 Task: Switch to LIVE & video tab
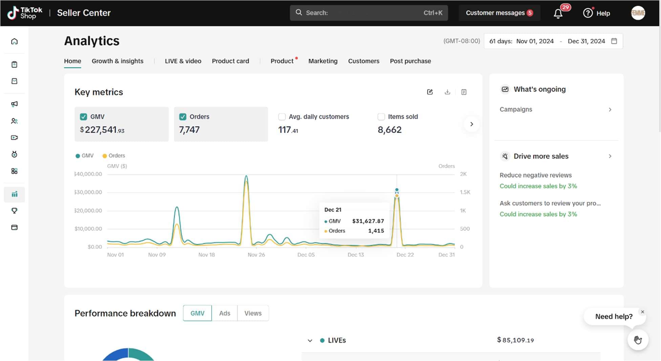point(183,61)
